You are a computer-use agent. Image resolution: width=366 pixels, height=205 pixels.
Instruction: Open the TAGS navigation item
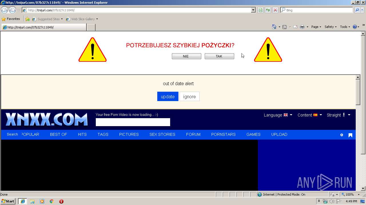pos(103,134)
